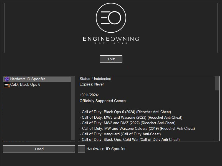This screenshot has width=222, height=166.
Task: Click the 'Status: Undetected' line
Action: coord(95,79)
